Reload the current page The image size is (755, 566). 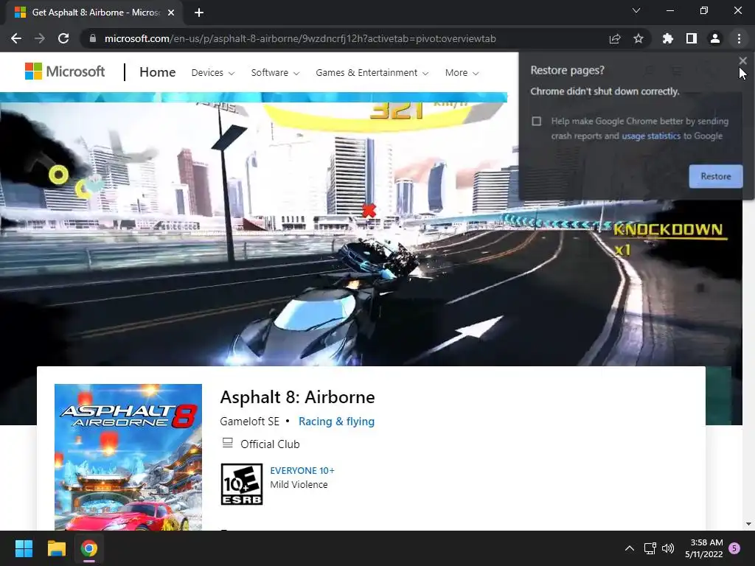tap(63, 38)
